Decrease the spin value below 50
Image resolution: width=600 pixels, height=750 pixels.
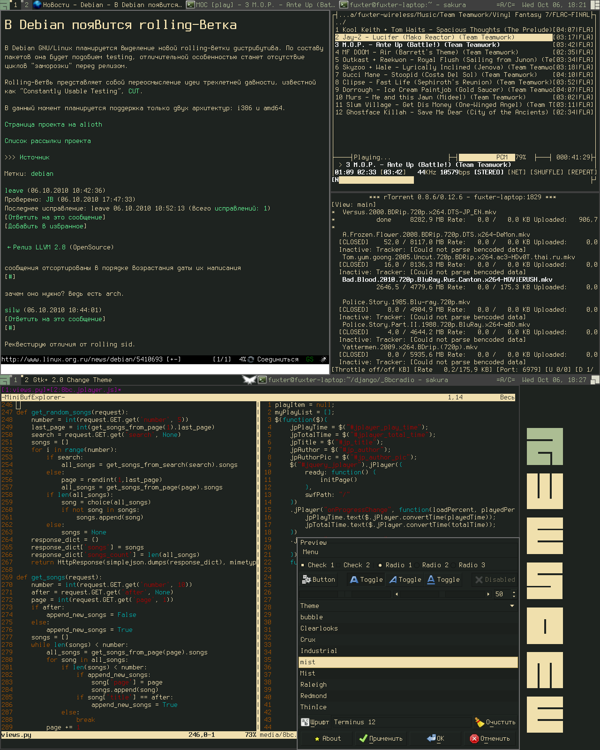point(514,596)
